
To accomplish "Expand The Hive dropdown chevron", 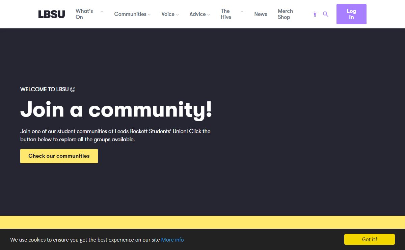I will [x=242, y=11].
